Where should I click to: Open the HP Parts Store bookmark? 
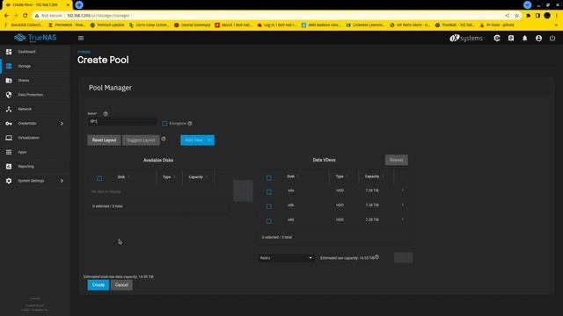coord(410,25)
